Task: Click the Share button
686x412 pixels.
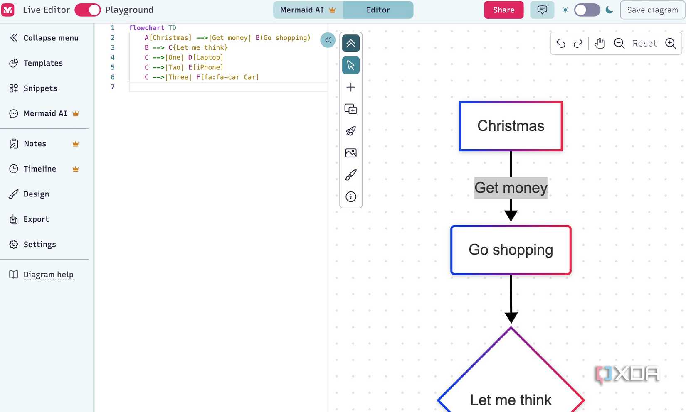Action: coord(503,10)
